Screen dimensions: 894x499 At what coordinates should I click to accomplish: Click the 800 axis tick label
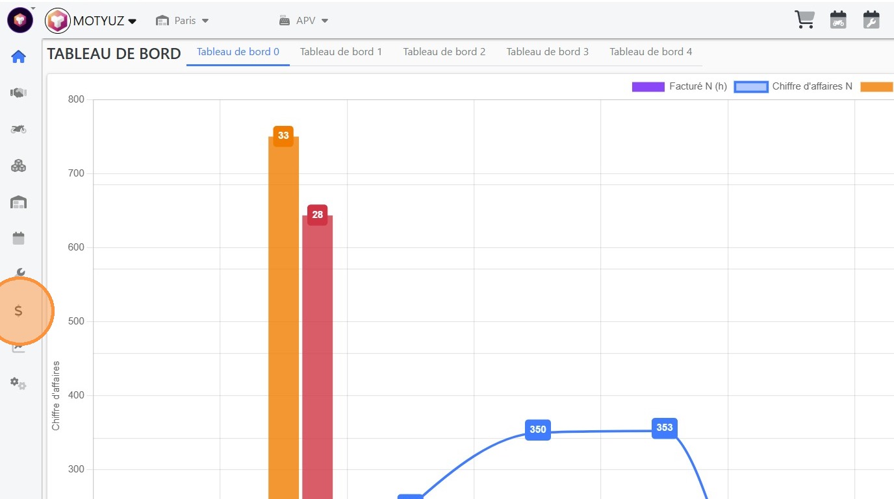click(x=76, y=99)
